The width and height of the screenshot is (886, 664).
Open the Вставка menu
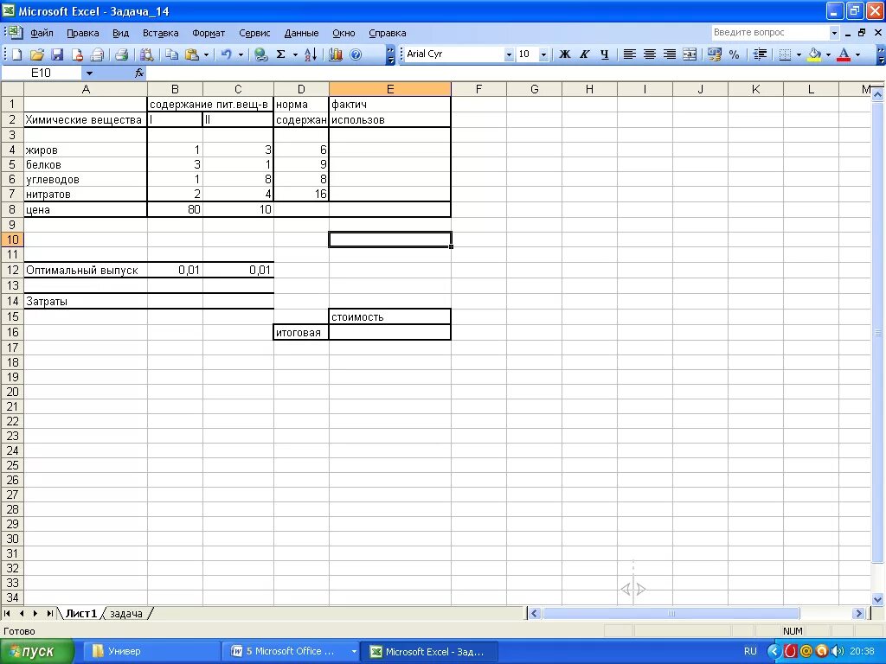click(x=160, y=33)
